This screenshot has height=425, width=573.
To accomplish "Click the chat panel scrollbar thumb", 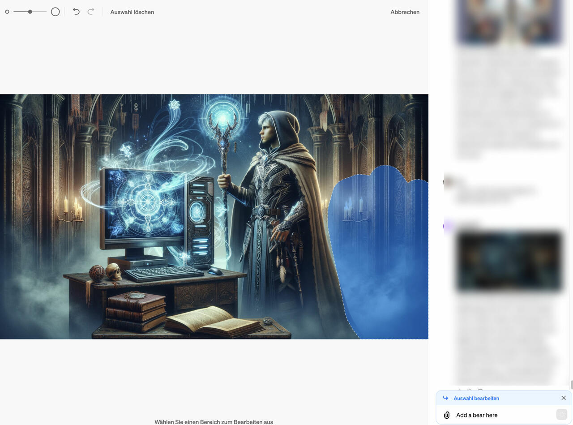I will [x=571, y=384].
